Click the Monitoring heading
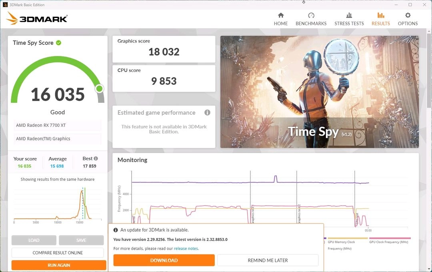Image resolution: width=432 pixels, height=272 pixels. 132,160
